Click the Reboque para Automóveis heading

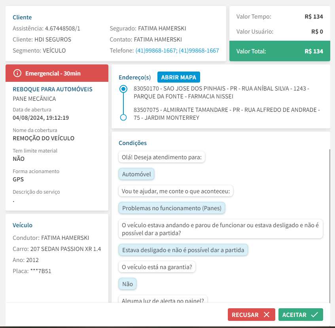tap(53, 89)
